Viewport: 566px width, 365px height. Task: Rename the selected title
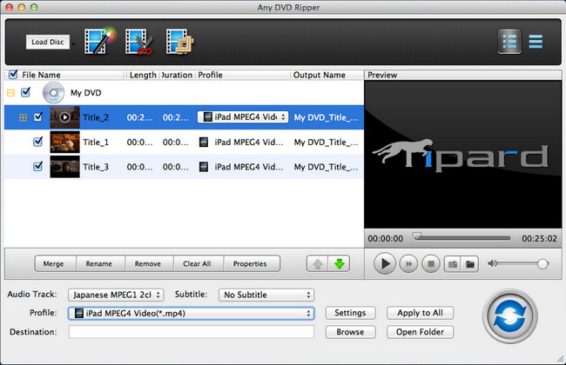tap(98, 263)
